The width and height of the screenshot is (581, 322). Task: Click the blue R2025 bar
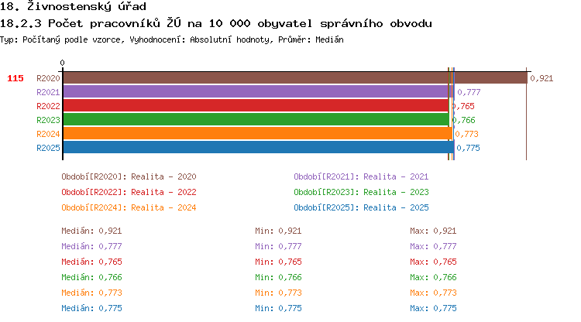click(258, 148)
